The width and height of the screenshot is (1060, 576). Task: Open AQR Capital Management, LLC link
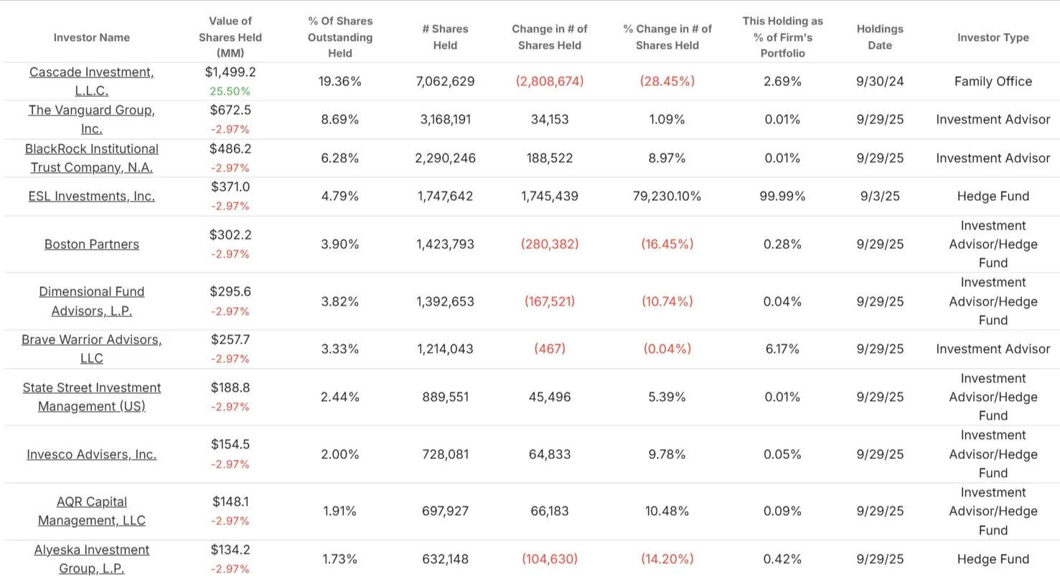pyautogui.click(x=91, y=511)
